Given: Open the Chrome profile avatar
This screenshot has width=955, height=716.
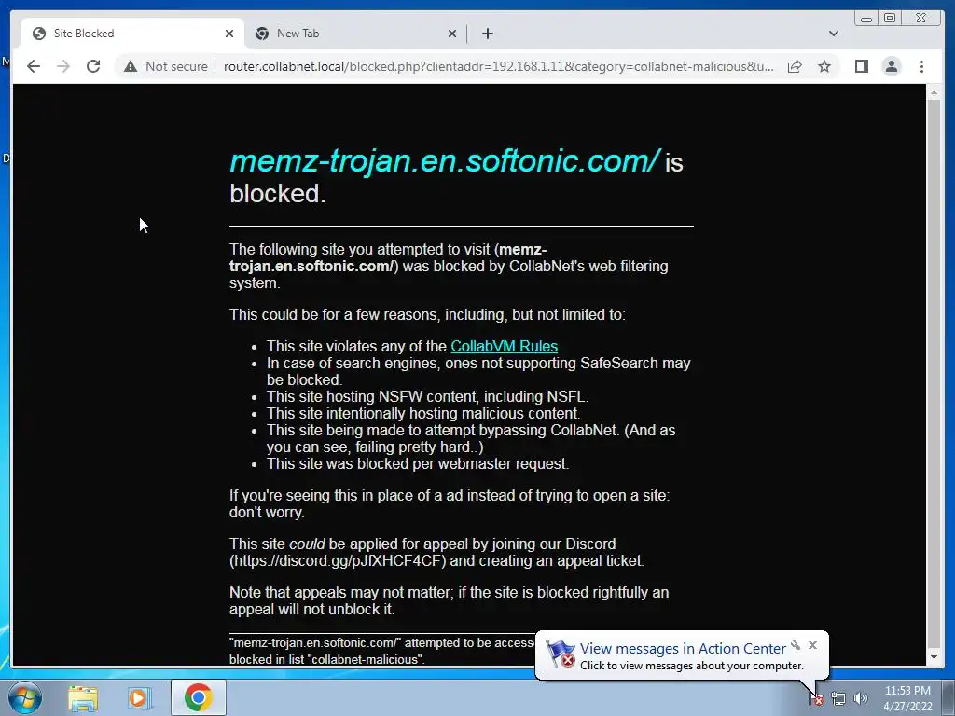Looking at the screenshot, I should pyautogui.click(x=891, y=66).
